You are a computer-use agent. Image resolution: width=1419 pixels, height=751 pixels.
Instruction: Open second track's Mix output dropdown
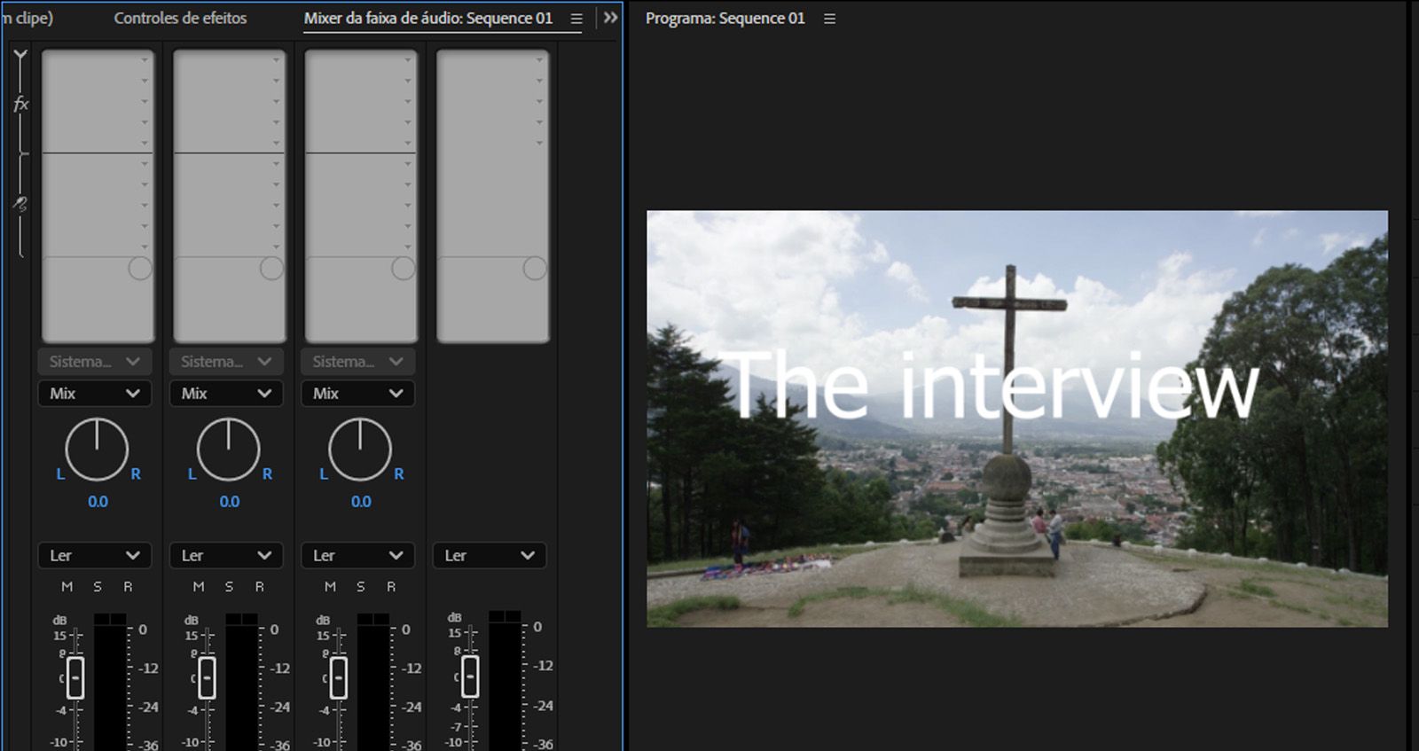click(226, 393)
